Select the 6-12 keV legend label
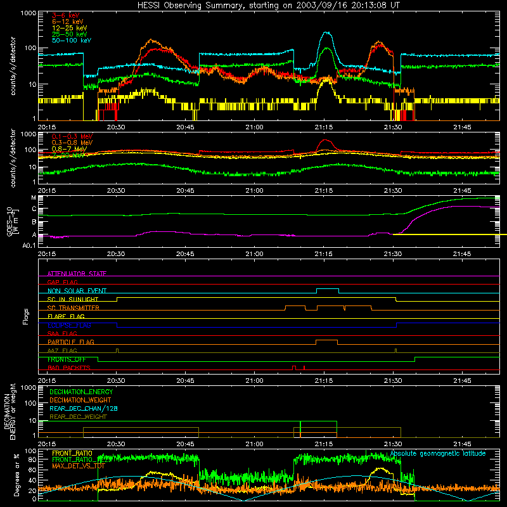The image size is (507, 507). coord(68,22)
